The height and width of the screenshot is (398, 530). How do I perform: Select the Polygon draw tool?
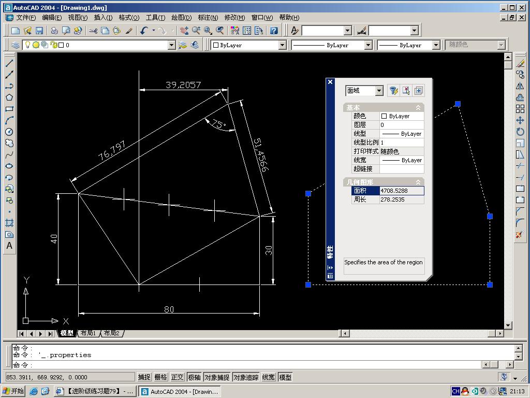point(9,97)
